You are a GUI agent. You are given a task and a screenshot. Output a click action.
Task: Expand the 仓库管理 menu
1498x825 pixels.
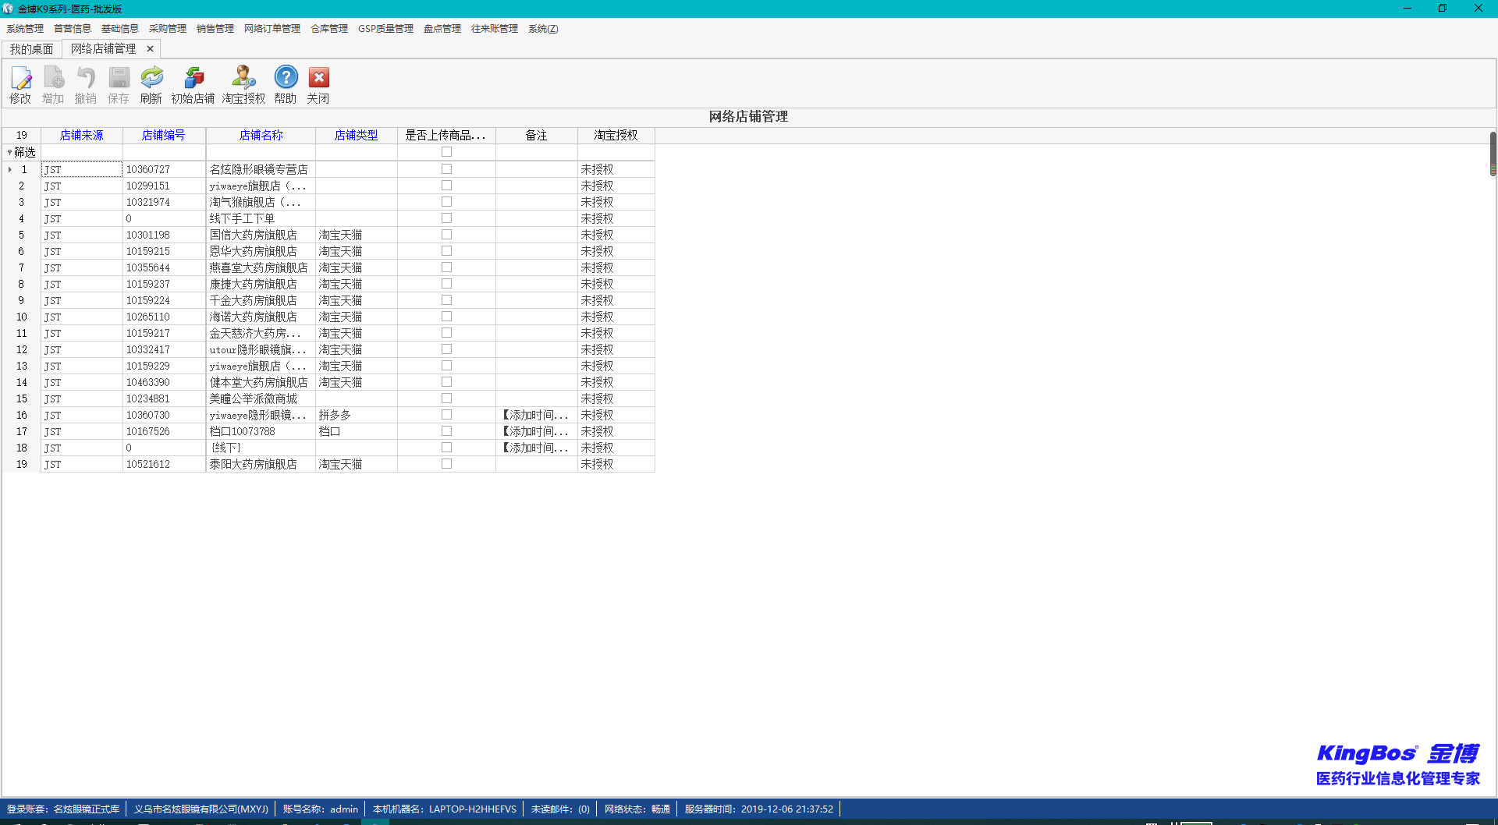coord(329,29)
